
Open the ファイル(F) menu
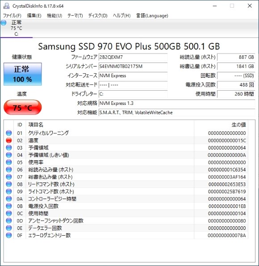[12, 16]
